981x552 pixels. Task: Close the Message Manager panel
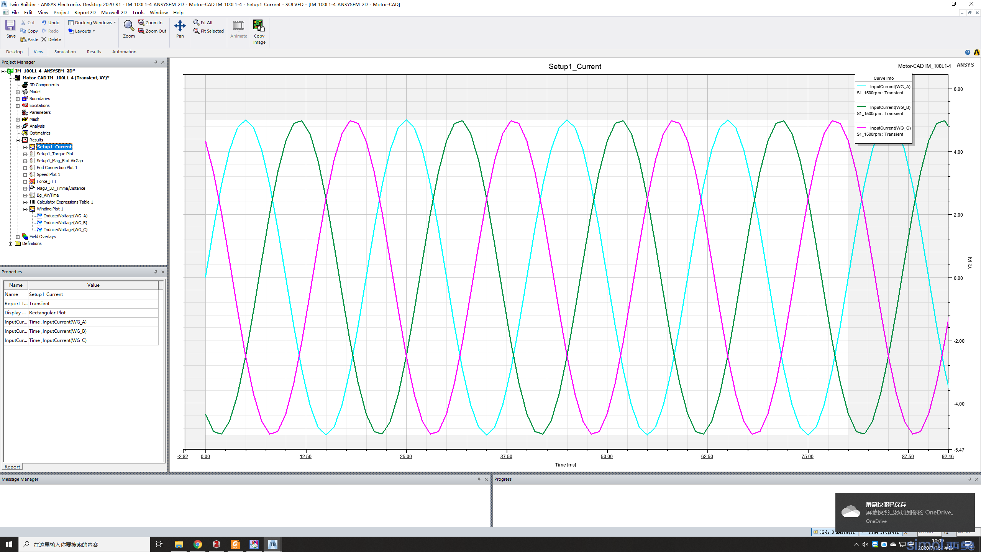pyautogui.click(x=486, y=479)
